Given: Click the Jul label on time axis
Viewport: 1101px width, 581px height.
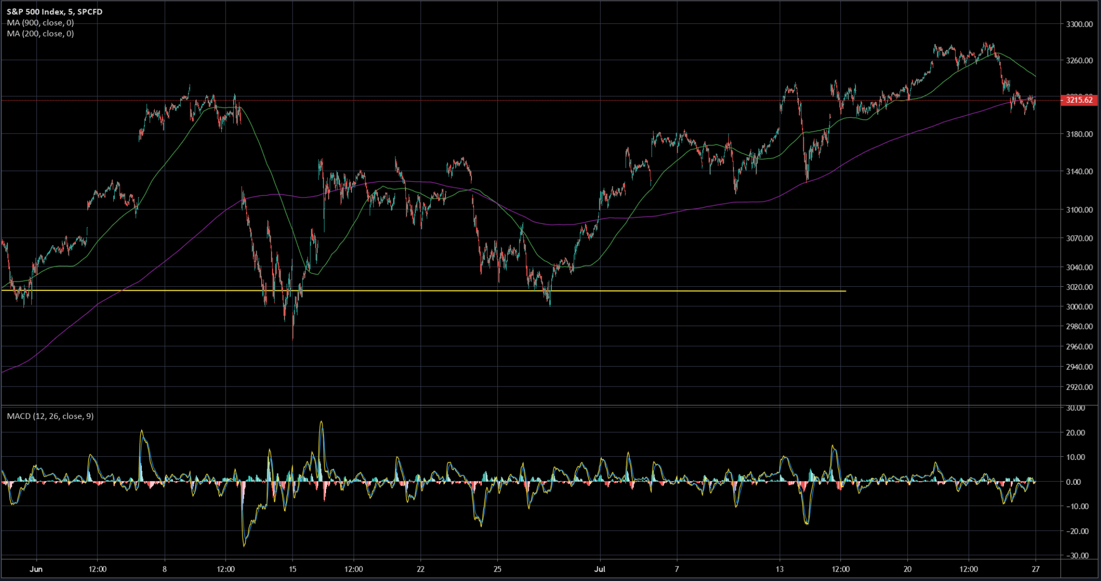Looking at the screenshot, I should point(600,569).
